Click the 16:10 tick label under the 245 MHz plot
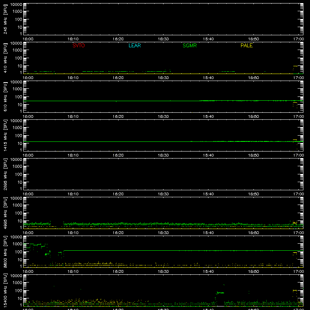The image size is (310, 310). 73,39
